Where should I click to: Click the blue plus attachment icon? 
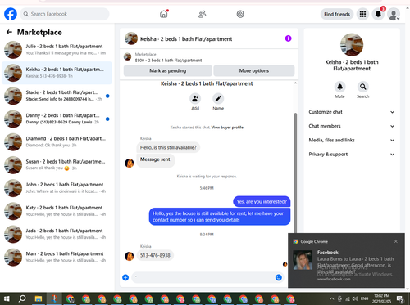coord(125,277)
